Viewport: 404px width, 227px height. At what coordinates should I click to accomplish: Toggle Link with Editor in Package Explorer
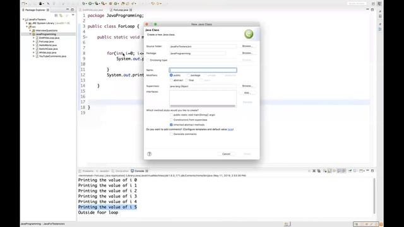pyautogui.click(x=61, y=15)
